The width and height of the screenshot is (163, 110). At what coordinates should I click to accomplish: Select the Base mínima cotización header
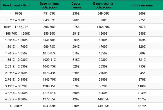point(49,6)
